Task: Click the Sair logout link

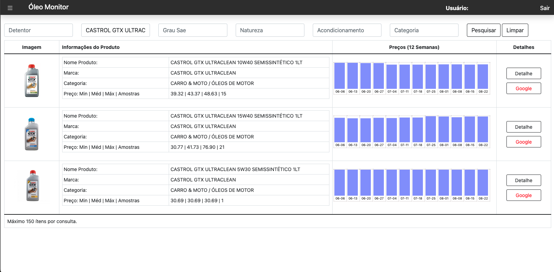Action: pyautogui.click(x=545, y=8)
